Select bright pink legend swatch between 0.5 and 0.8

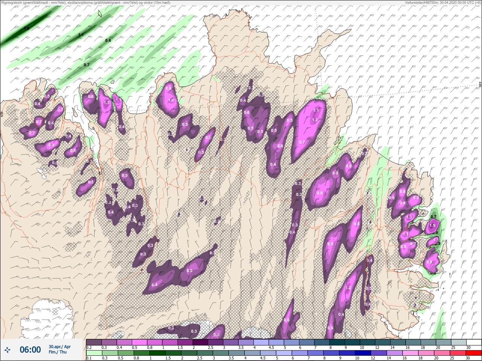click(x=140, y=342)
